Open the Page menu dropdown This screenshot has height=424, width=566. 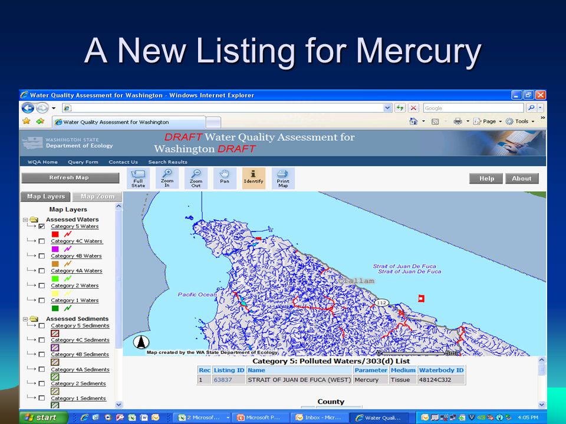click(x=501, y=121)
